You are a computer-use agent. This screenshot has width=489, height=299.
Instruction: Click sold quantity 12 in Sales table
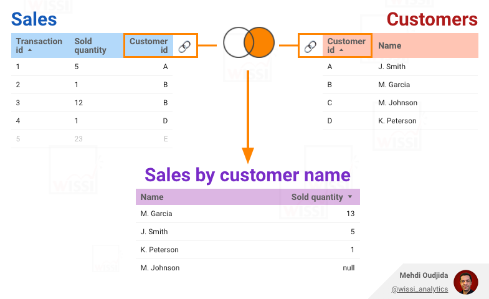[x=78, y=103]
